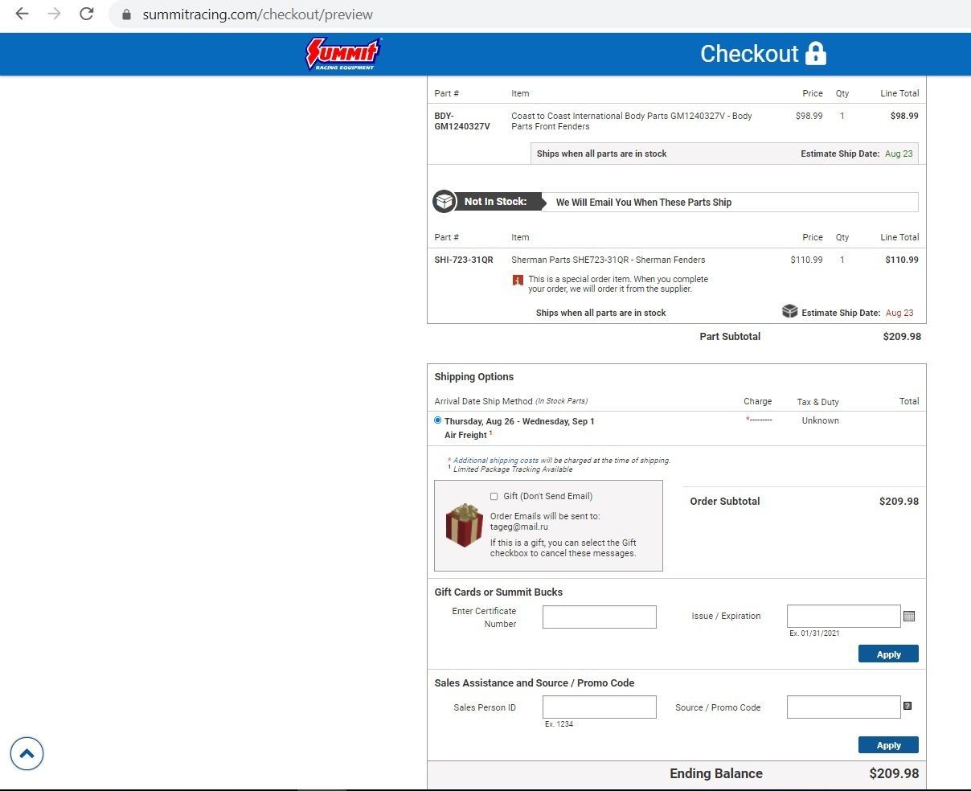This screenshot has width=971, height=791.
Task: Focus the Issue / Expiration date field
Action: pyautogui.click(x=842, y=617)
